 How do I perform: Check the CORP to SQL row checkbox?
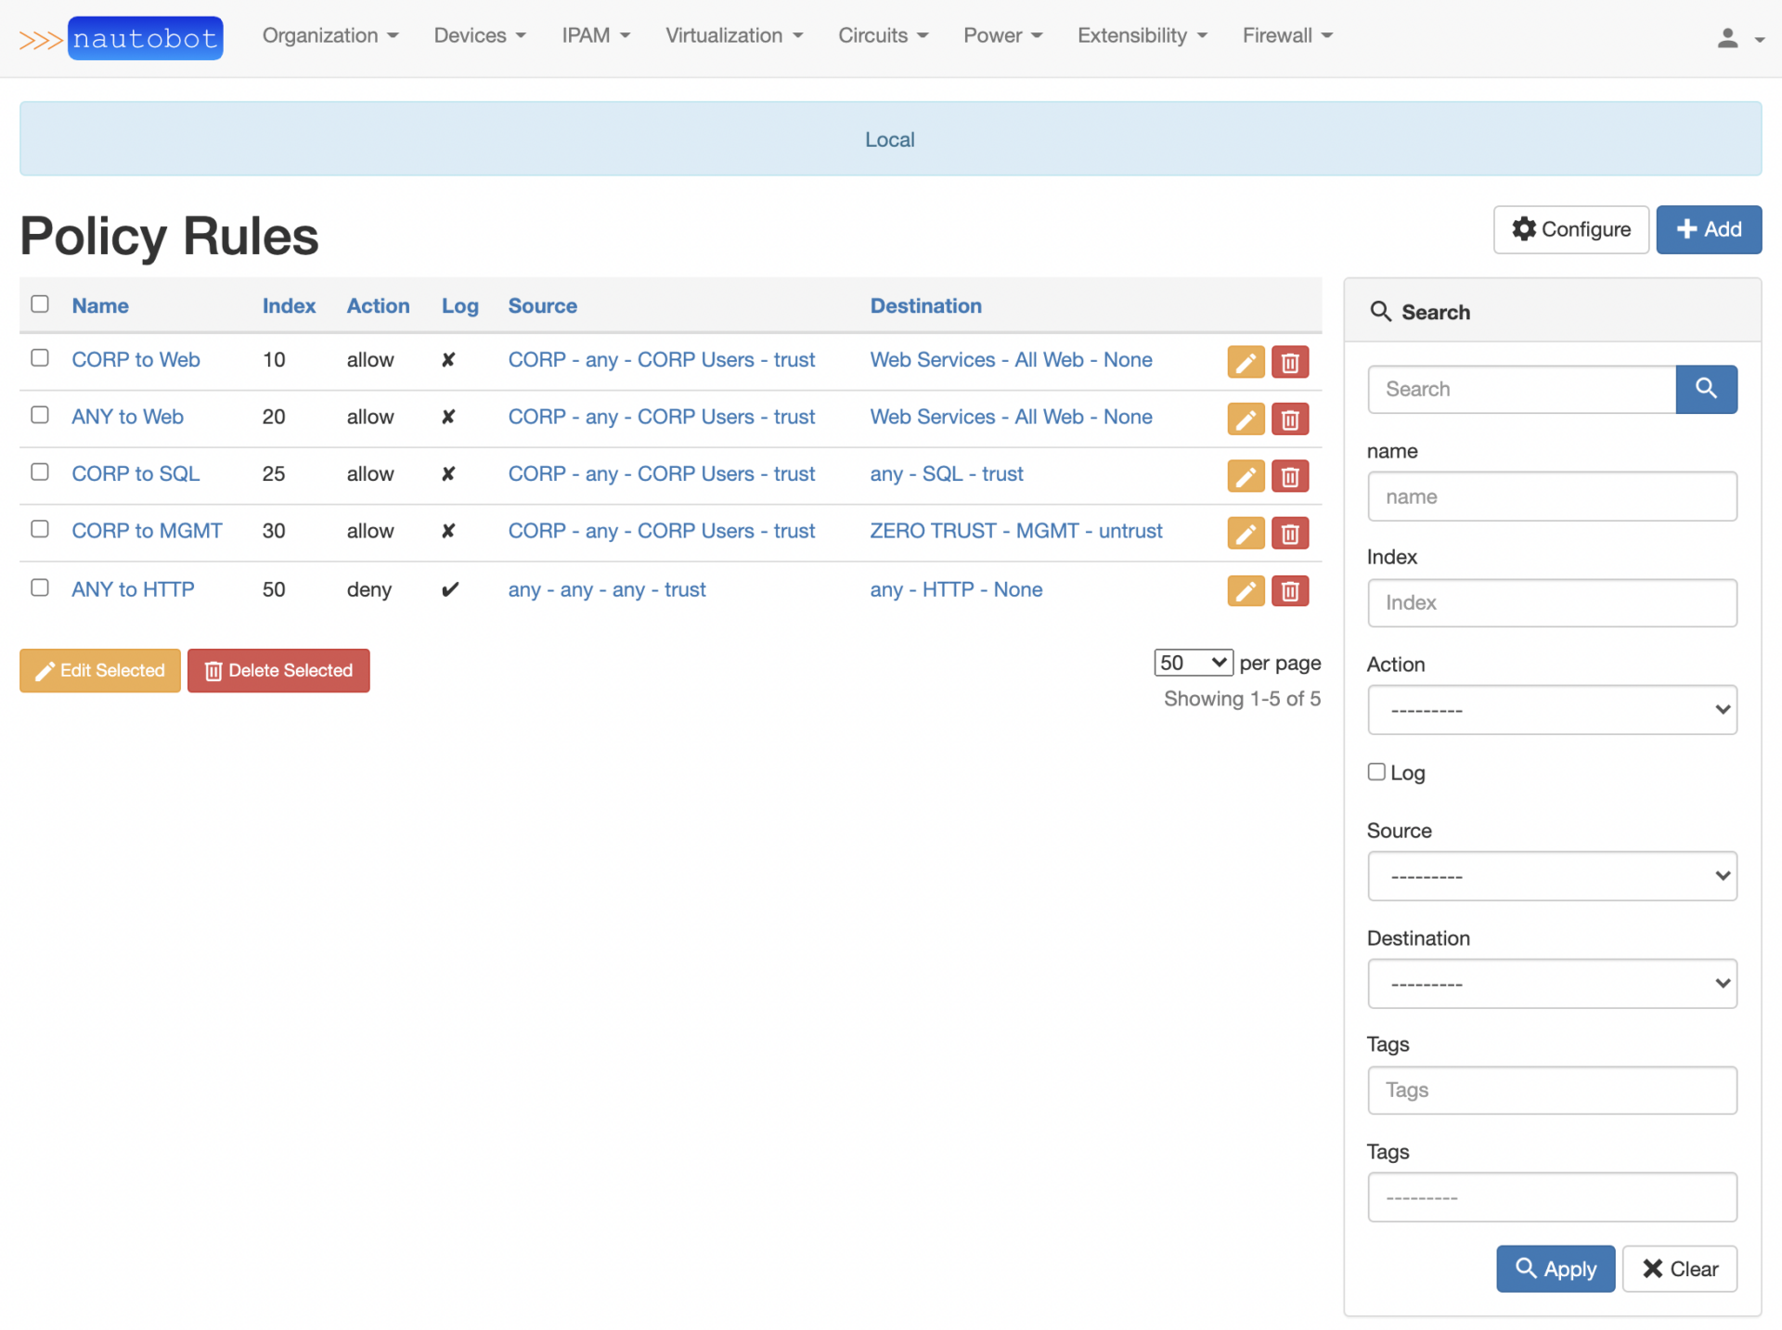point(40,472)
